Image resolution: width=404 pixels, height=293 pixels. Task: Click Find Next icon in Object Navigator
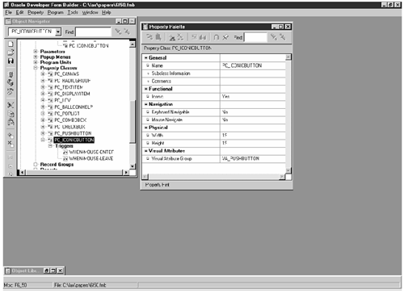(118, 31)
